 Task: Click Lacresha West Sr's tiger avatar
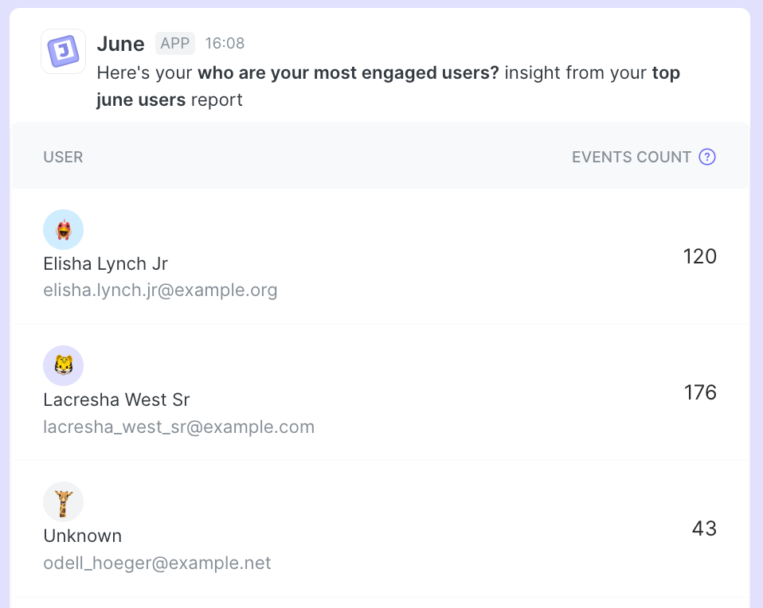(63, 366)
